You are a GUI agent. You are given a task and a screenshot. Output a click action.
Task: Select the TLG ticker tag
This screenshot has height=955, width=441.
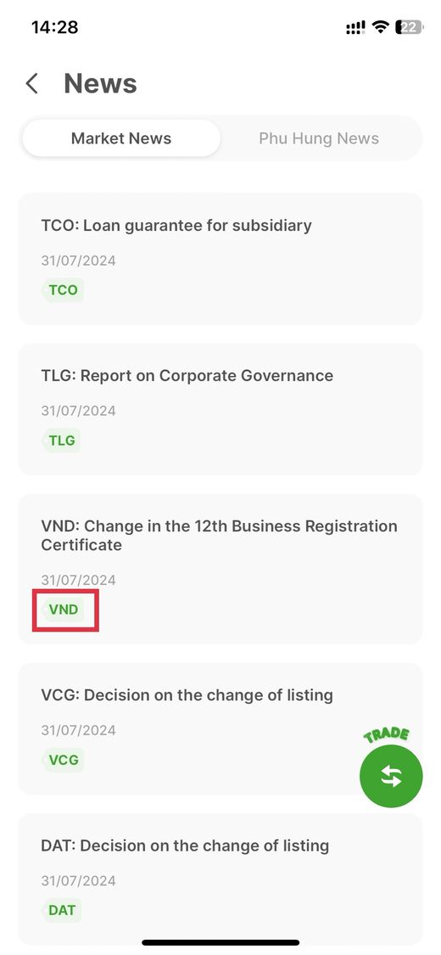pos(61,441)
